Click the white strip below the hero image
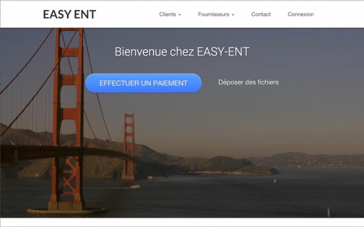 tap(182, 222)
